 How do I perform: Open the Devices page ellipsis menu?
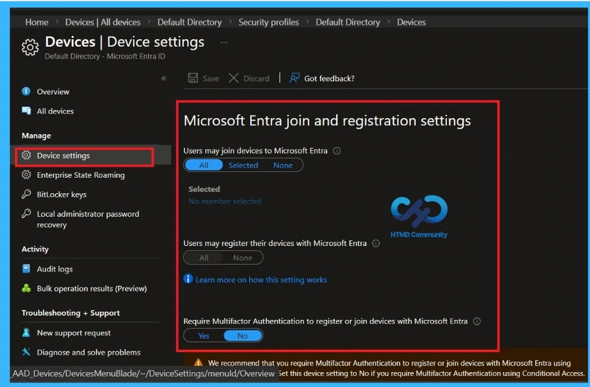pyautogui.click(x=223, y=42)
